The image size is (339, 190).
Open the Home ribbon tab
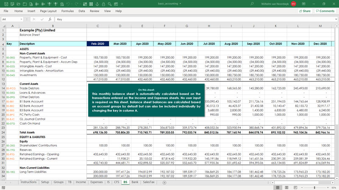[19, 11]
